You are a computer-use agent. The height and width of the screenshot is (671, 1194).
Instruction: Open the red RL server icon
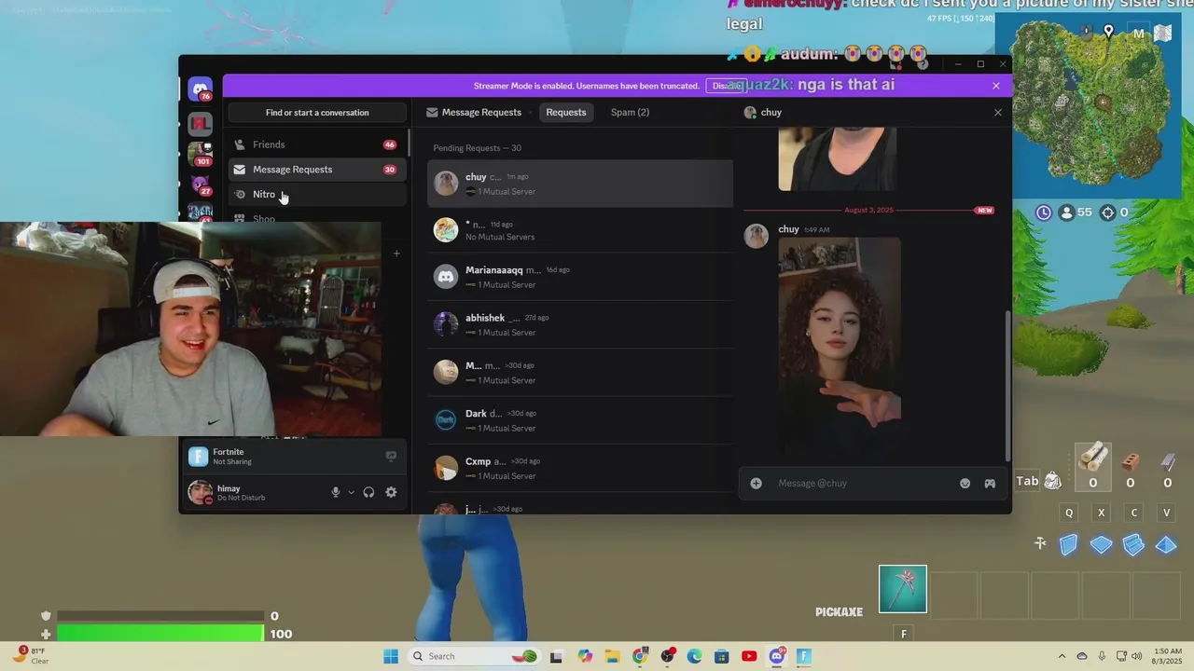200,123
